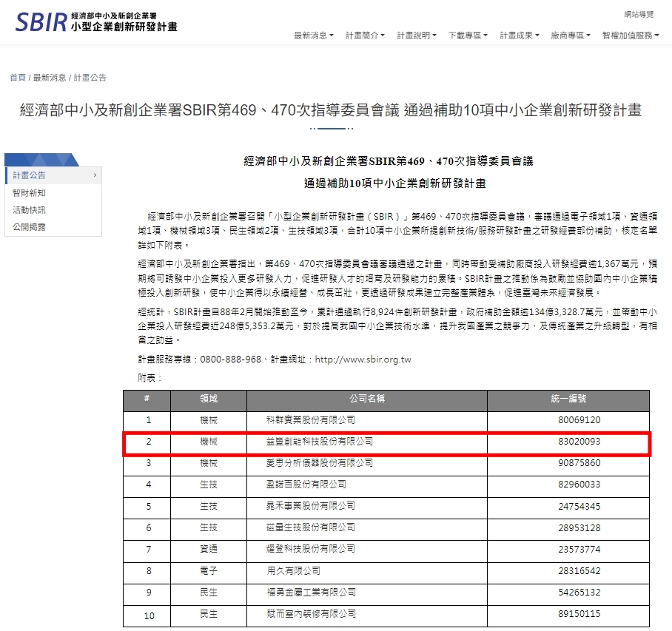Click tax ID 28316542
Screen dimensions: 672x631
[x=579, y=570]
